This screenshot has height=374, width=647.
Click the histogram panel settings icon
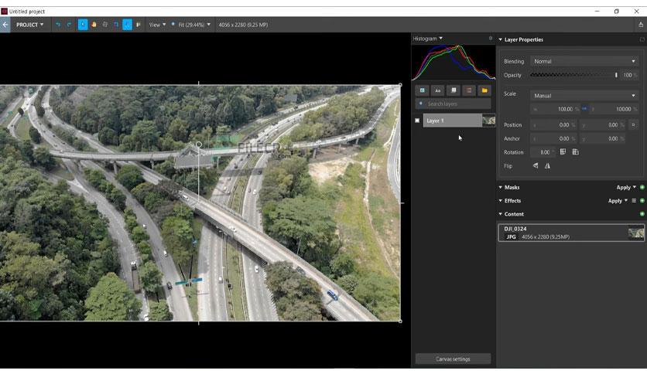pos(491,39)
